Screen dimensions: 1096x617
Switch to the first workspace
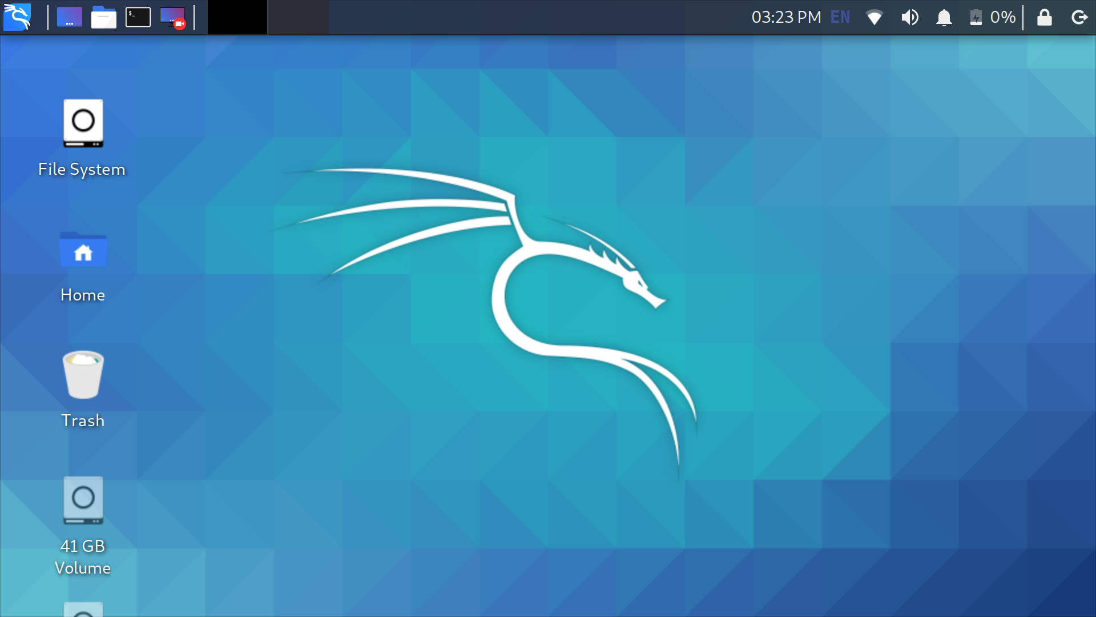tap(237, 17)
